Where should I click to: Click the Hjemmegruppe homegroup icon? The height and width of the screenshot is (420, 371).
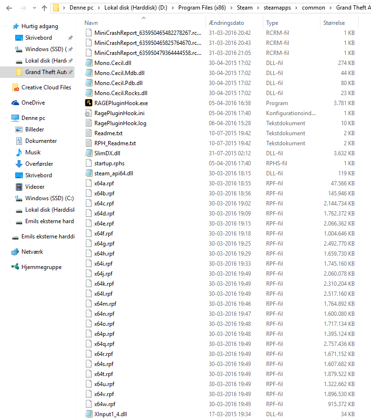pyautogui.click(x=15, y=267)
